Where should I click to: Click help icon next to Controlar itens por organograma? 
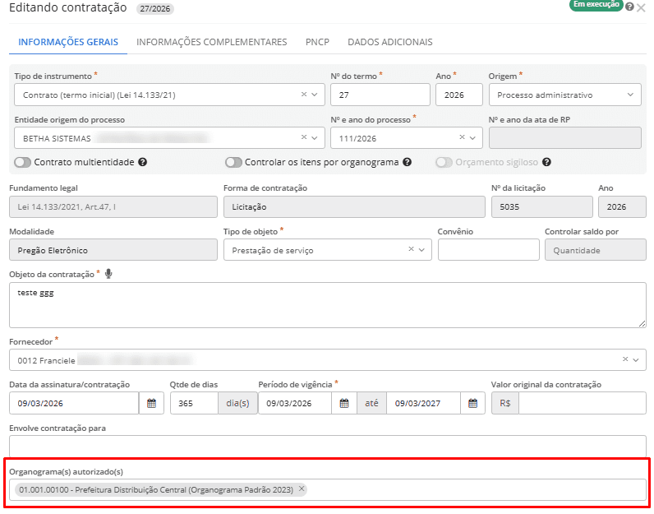pos(407,163)
